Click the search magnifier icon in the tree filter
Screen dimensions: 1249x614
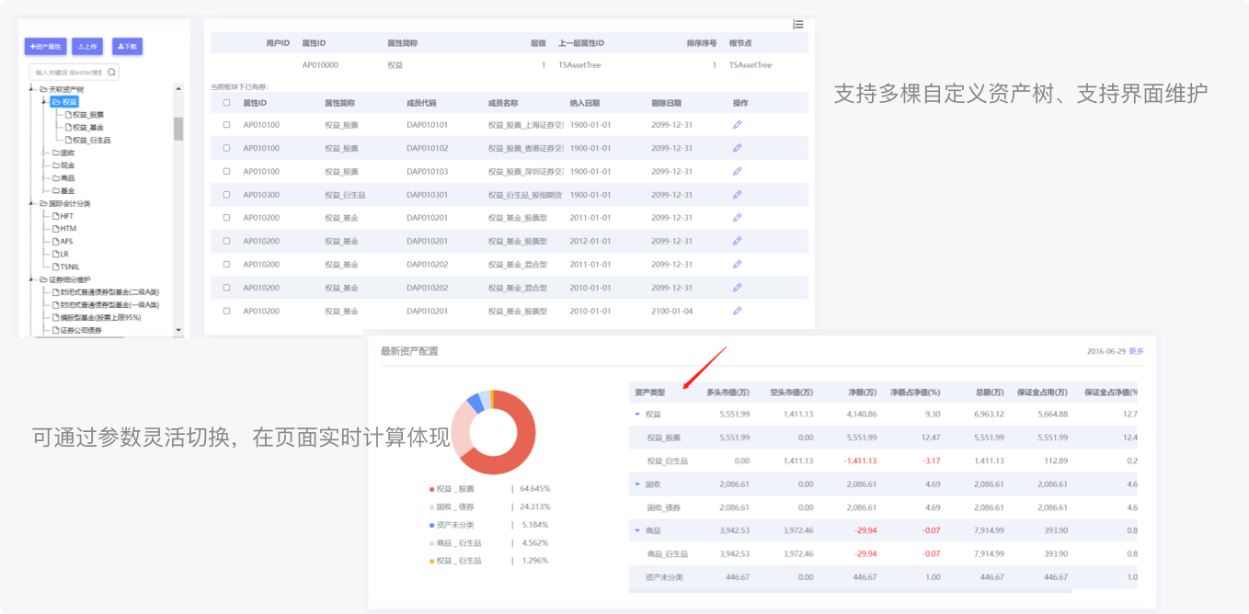[111, 72]
